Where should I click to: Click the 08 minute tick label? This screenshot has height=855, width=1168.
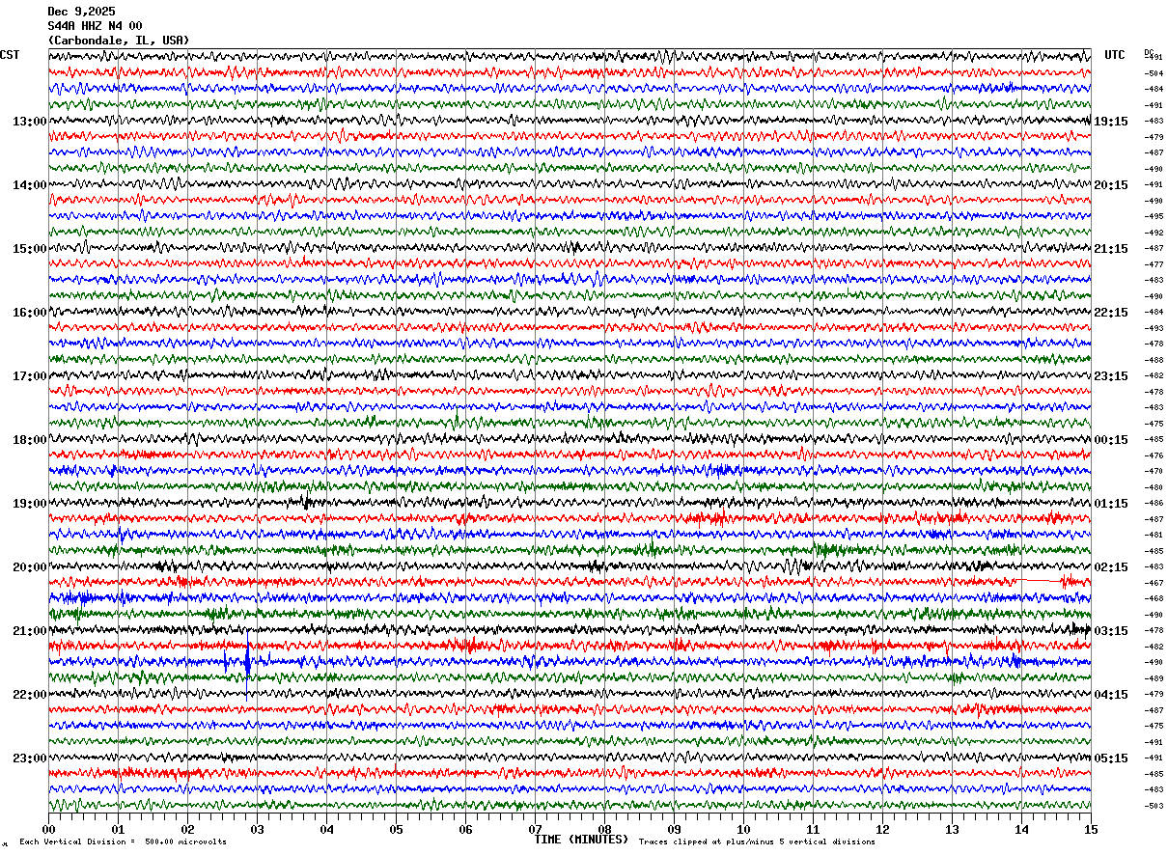604,829
